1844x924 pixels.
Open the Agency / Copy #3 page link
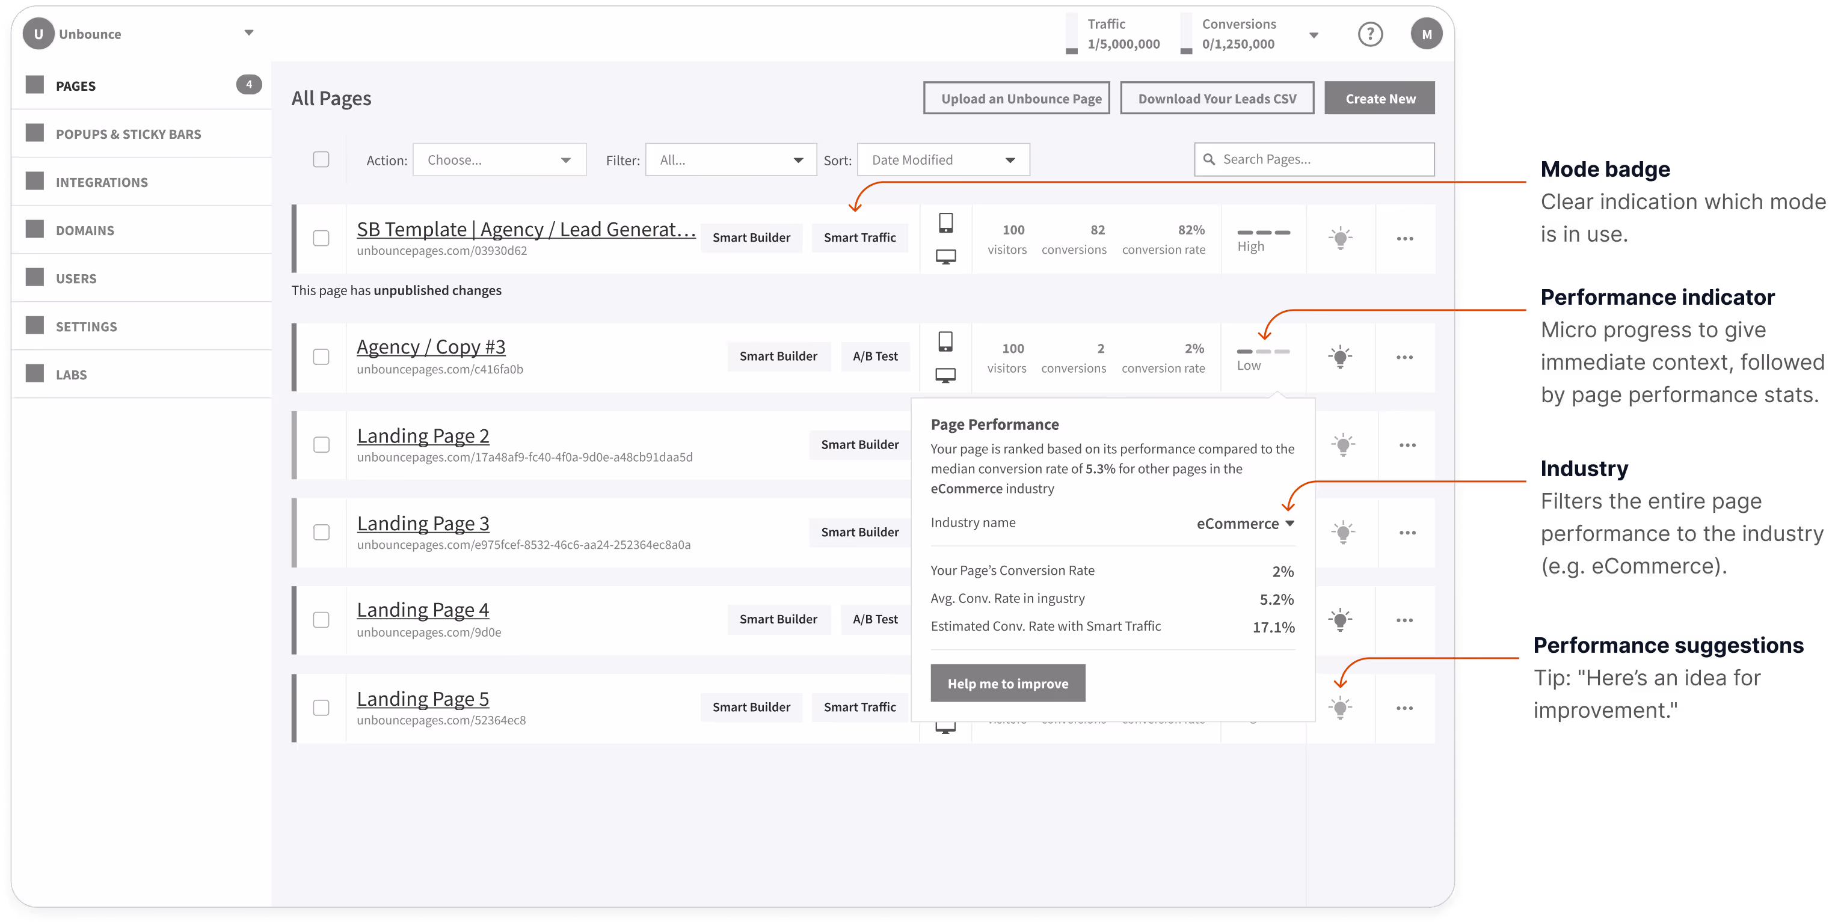click(x=431, y=347)
